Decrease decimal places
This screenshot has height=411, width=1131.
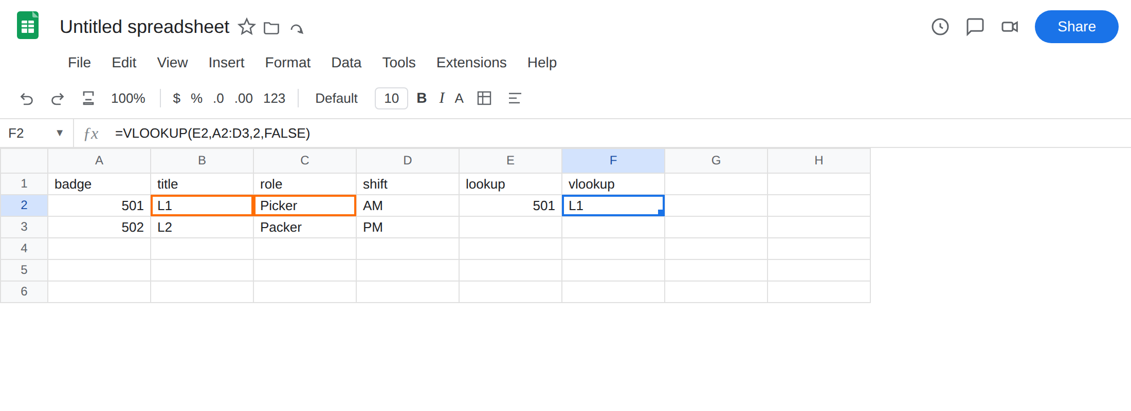tap(218, 98)
